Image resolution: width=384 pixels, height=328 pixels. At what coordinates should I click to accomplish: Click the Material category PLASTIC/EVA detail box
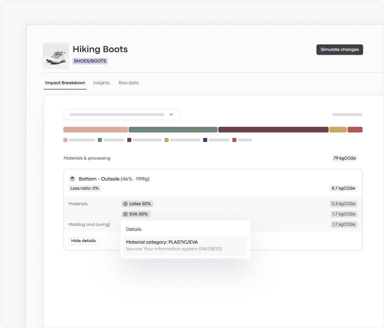185,245
